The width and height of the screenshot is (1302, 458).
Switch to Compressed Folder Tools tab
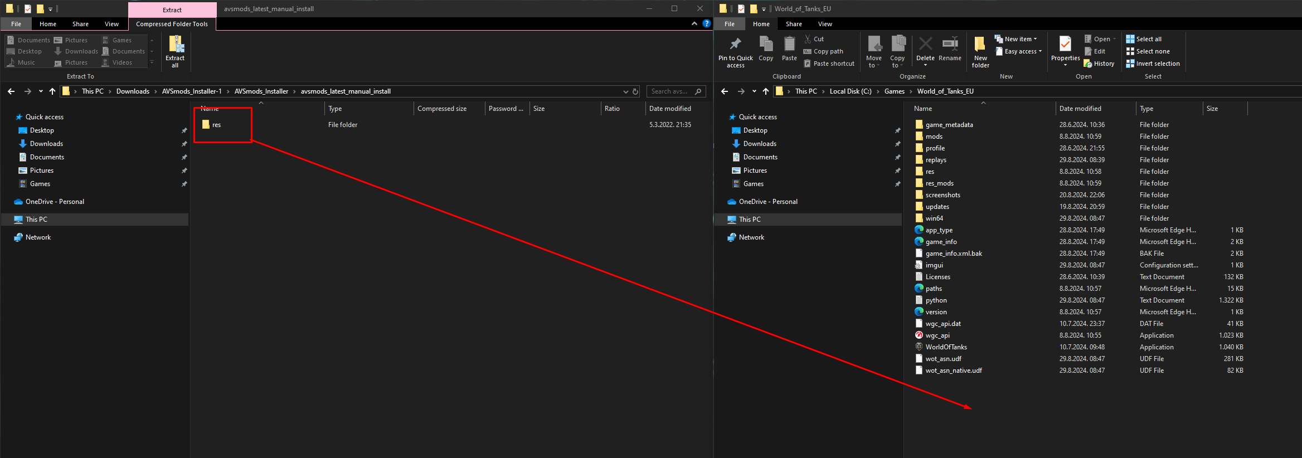tap(172, 24)
